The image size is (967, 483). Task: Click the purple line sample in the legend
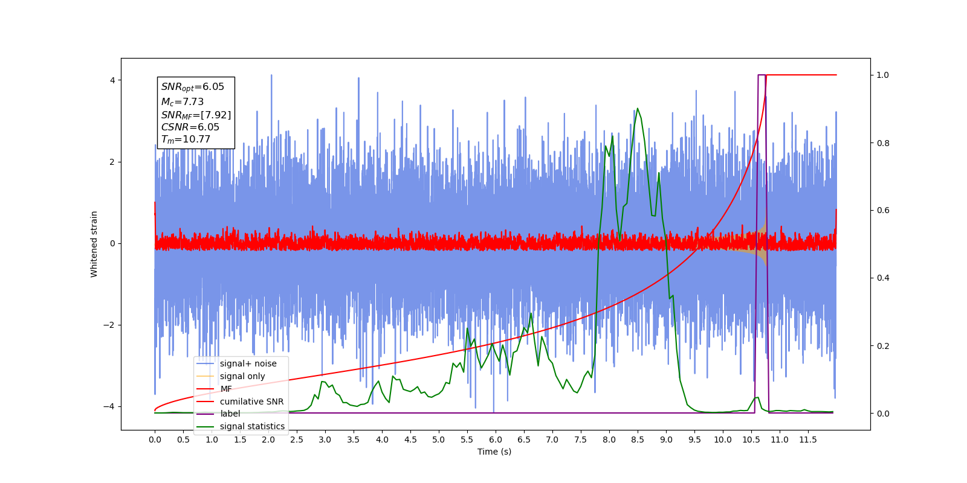pyautogui.click(x=205, y=414)
